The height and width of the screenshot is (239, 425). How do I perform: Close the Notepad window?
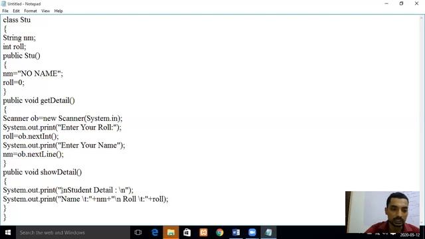point(416,3)
